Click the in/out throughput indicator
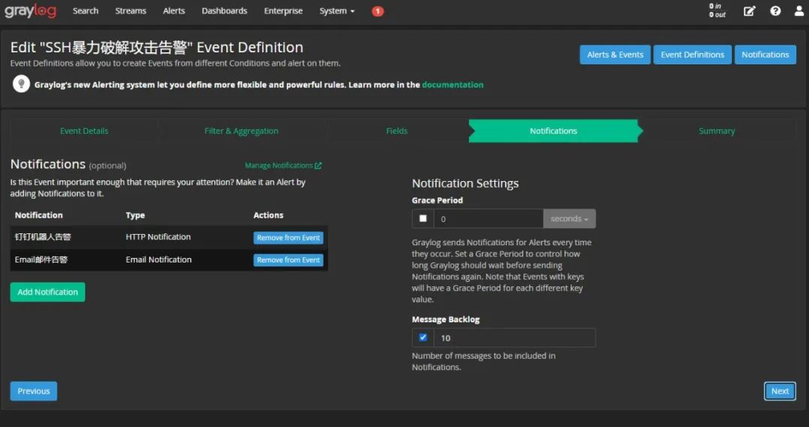This screenshot has width=809, height=427. point(717,10)
